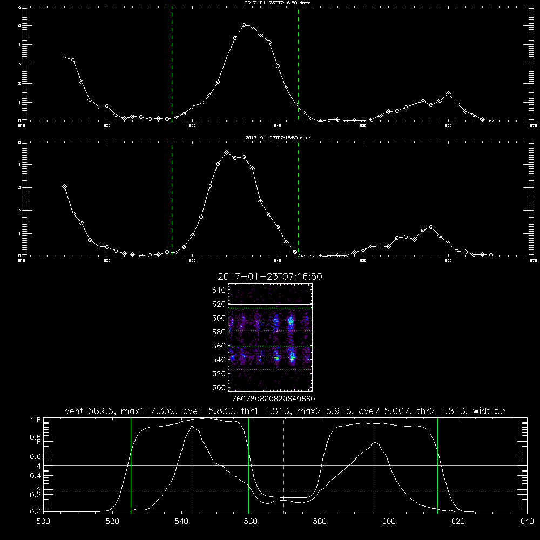
Task: Select the 'thr1 1.813' statistic
Action: (265, 411)
